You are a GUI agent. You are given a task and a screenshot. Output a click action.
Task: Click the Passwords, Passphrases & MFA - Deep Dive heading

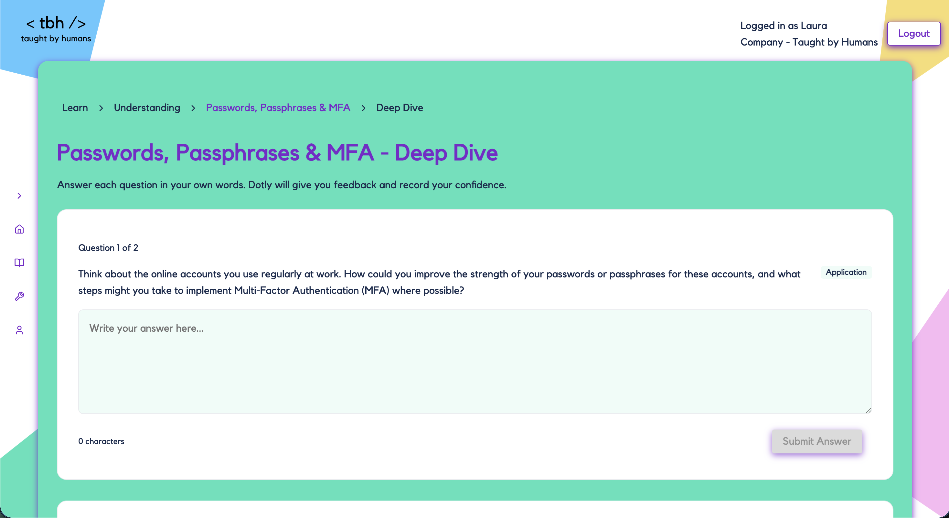click(x=277, y=152)
